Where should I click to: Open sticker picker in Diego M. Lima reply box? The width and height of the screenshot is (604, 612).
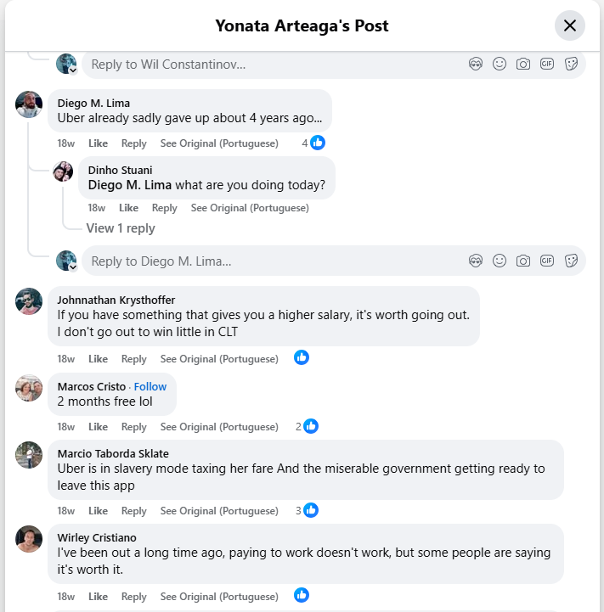(571, 261)
